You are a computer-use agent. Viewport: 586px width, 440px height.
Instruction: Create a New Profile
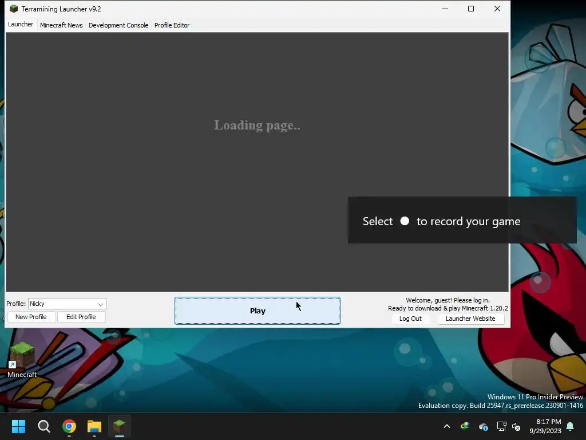pos(31,317)
